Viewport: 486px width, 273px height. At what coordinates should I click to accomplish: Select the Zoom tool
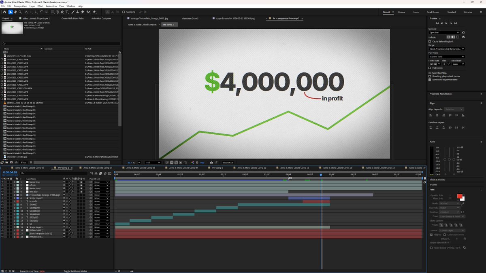[21, 12]
